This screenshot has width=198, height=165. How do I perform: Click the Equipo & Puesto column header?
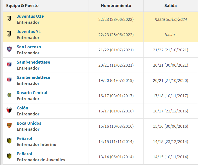pyautogui.click(x=22, y=6)
